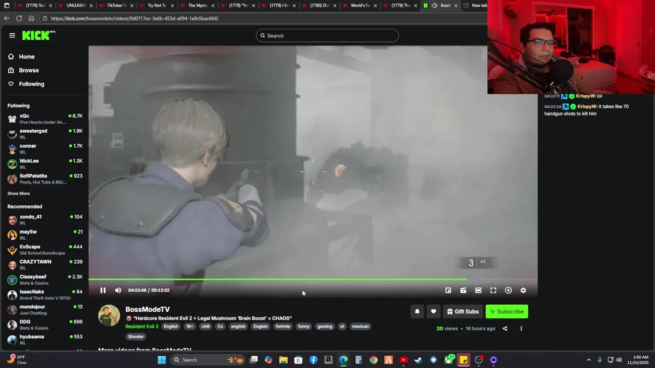Enter fullscreen on the video player
Image resolution: width=655 pixels, height=368 pixels.
tap(493, 290)
